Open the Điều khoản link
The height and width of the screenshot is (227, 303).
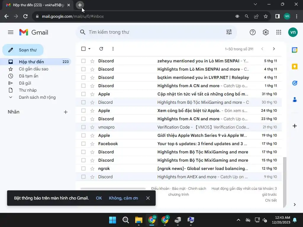tap(160, 188)
